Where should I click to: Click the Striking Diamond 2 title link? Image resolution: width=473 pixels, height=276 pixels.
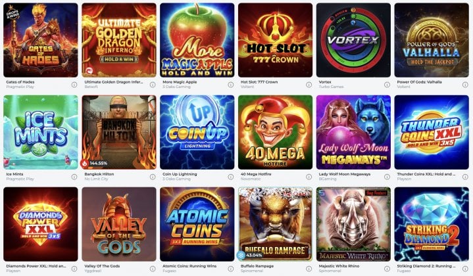pyautogui.click(x=426, y=266)
